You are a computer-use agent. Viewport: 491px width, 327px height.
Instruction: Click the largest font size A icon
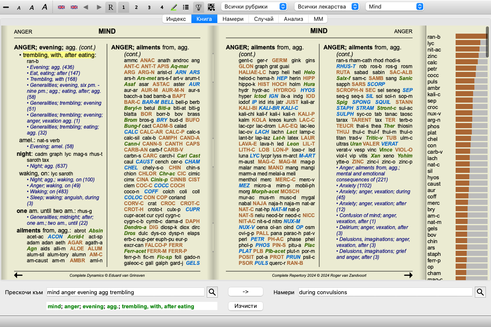[x=44, y=7]
